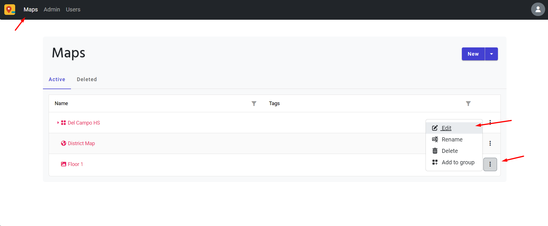Image resolution: width=548 pixels, height=226 pixels.
Task: Open the dropdown arrow next to New
Action: (x=491, y=54)
